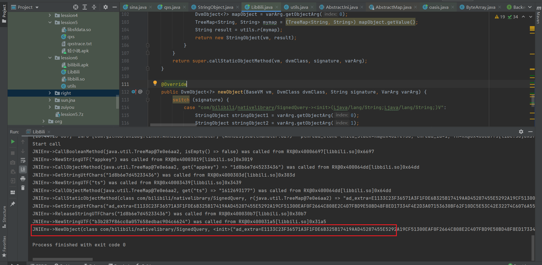The height and width of the screenshot is (265, 542).
Task: Click the Down the Stack Trace arrow
Action: tap(23, 151)
